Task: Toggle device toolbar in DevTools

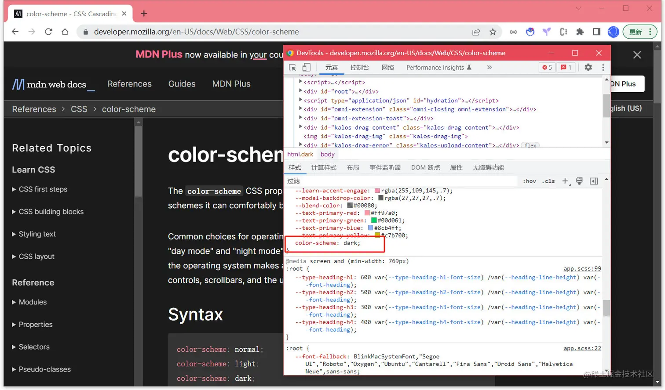Action: point(307,67)
